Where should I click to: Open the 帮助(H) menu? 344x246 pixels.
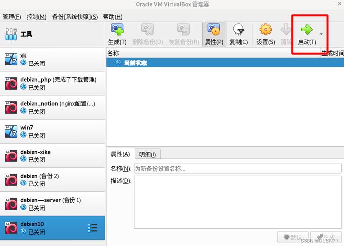pyautogui.click(x=113, y=17)
